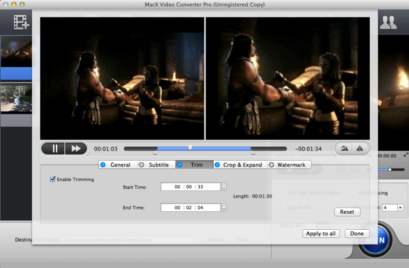
Task: Open the Crop & Expand tab
Action: [240, 164]
